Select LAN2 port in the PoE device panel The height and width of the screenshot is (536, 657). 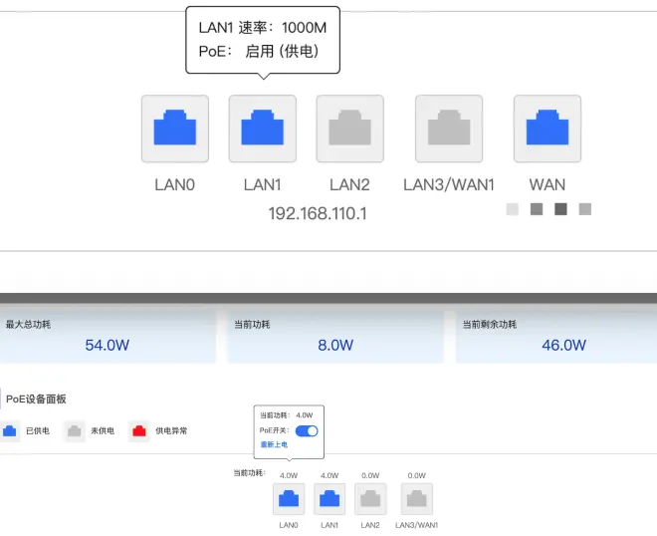tap(370, 498)
